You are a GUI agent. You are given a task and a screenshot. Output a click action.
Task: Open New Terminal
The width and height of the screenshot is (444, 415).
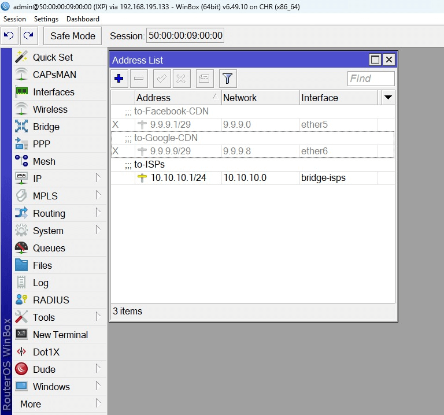pos(60,335)
